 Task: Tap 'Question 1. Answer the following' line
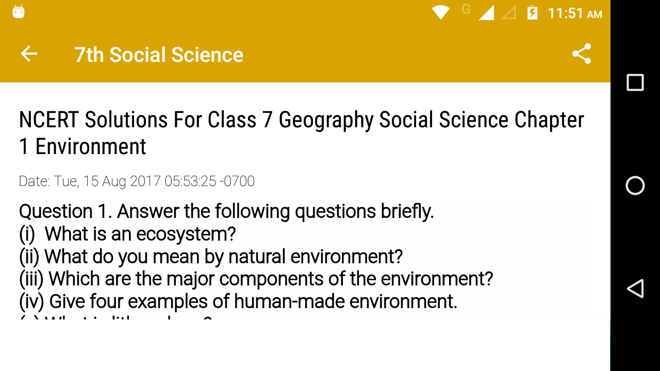[x=226, y=211]
